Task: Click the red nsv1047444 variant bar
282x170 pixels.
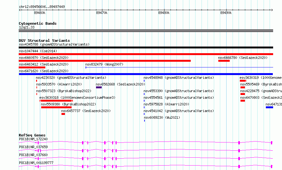Action: tap(146, 54)
